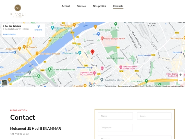The width and height of the screenshot is (185, 139).
Task: Click the Hôtel Résidence Europe & Spa marker
Action: coord(121,68)
